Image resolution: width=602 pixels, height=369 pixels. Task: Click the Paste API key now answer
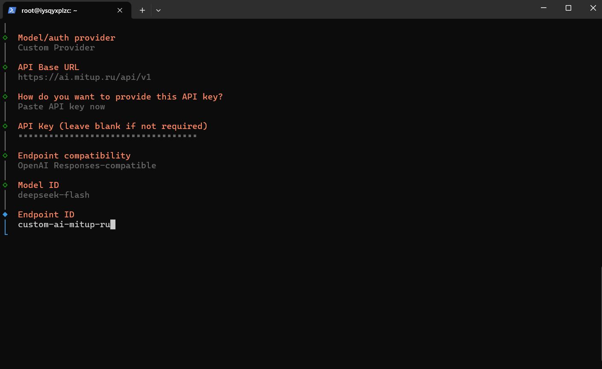[x=62, y=106]
